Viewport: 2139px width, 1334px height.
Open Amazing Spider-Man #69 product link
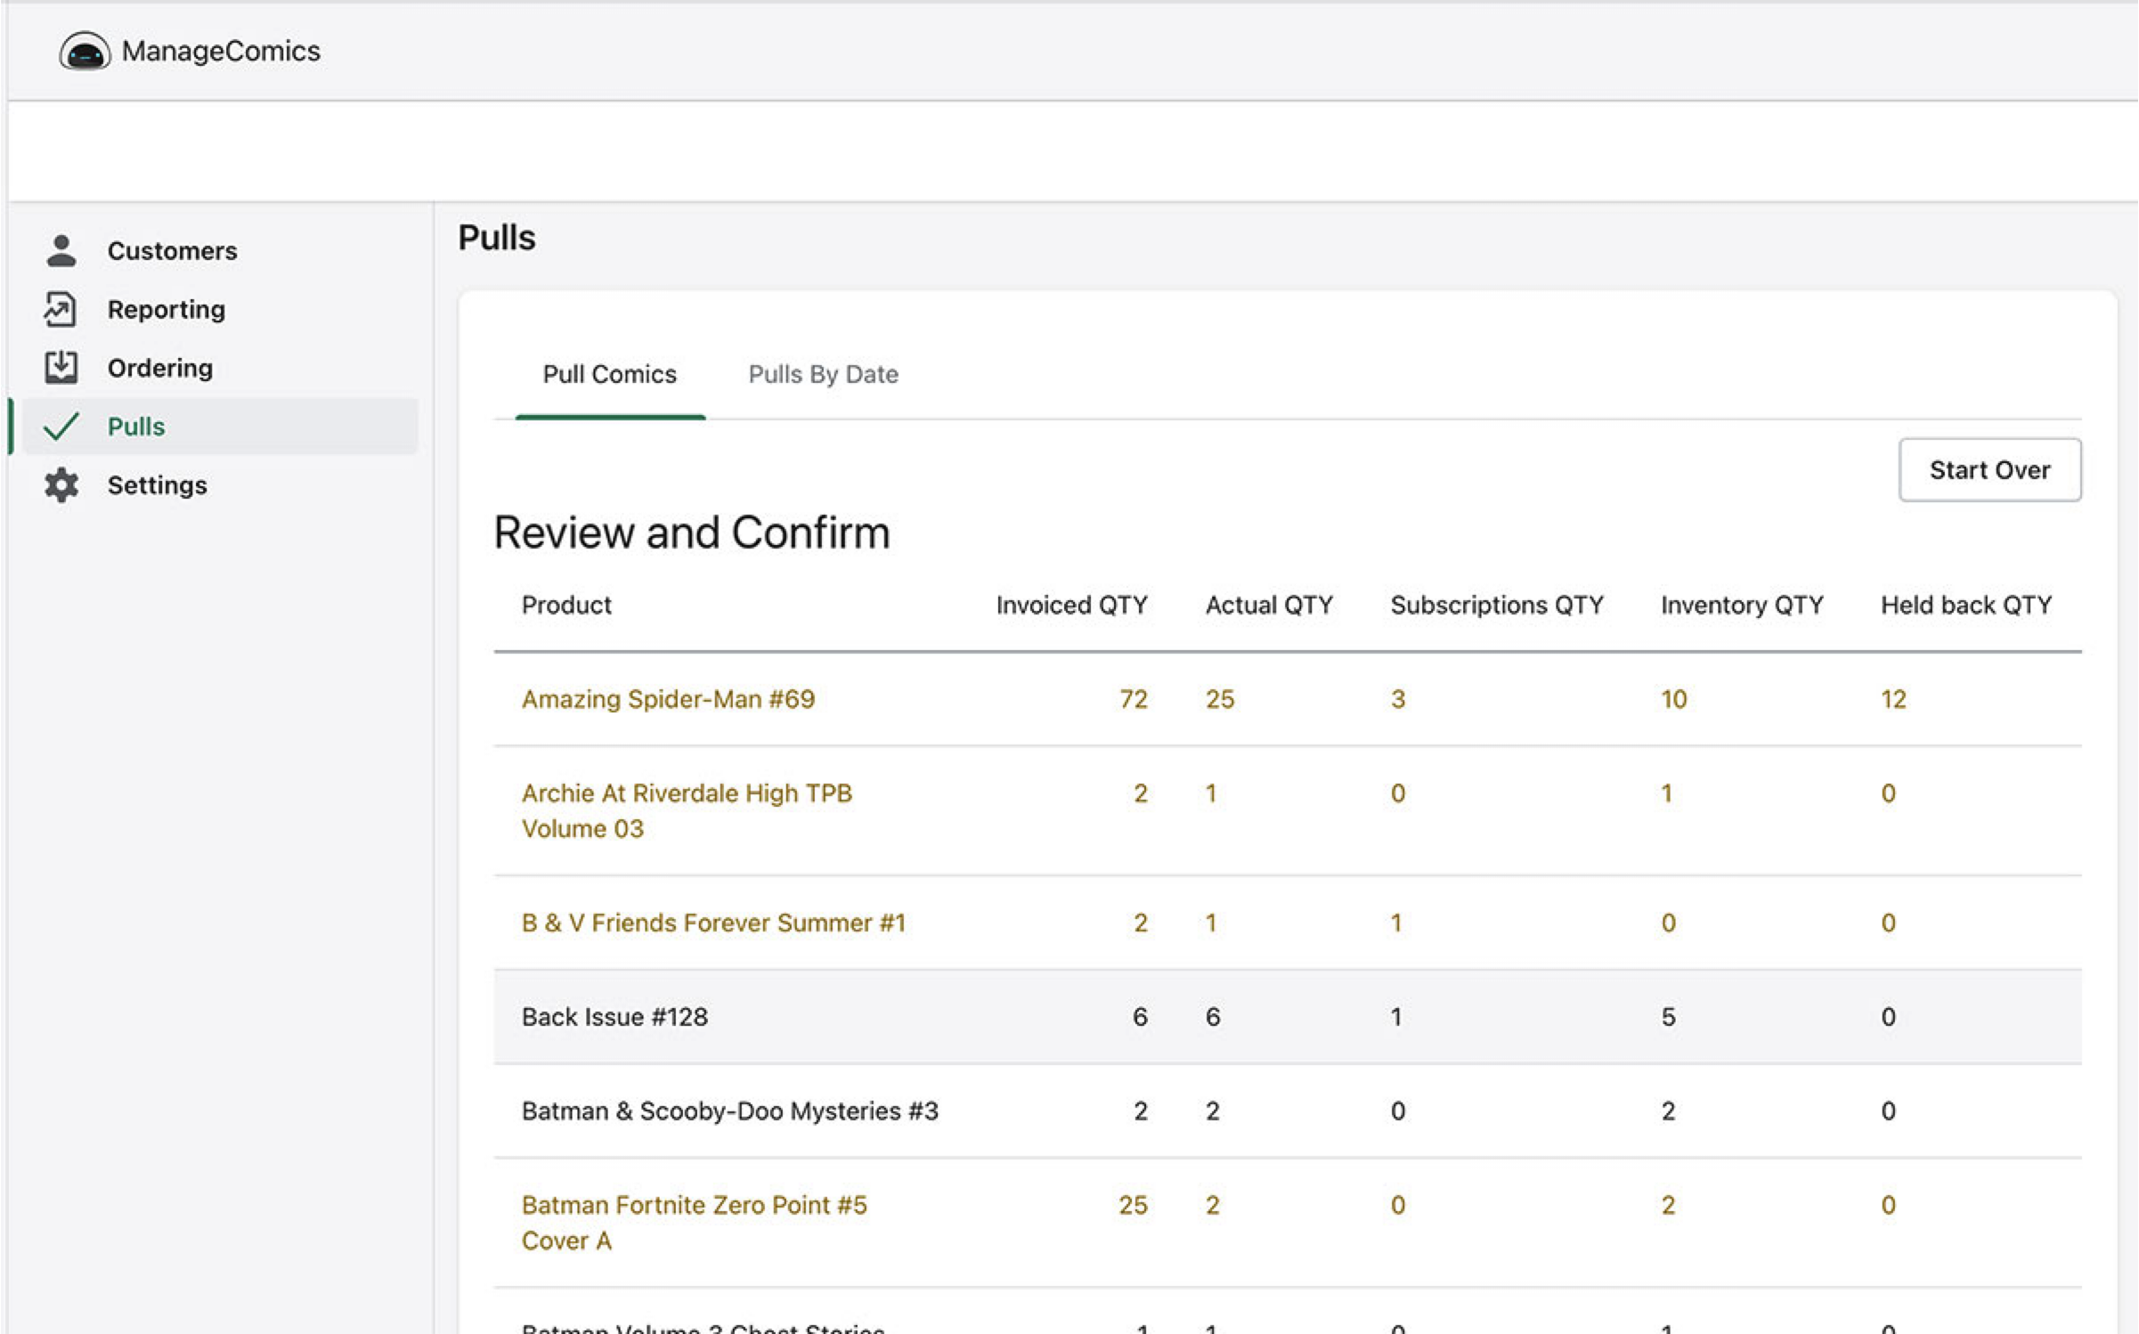coord(667,699)
